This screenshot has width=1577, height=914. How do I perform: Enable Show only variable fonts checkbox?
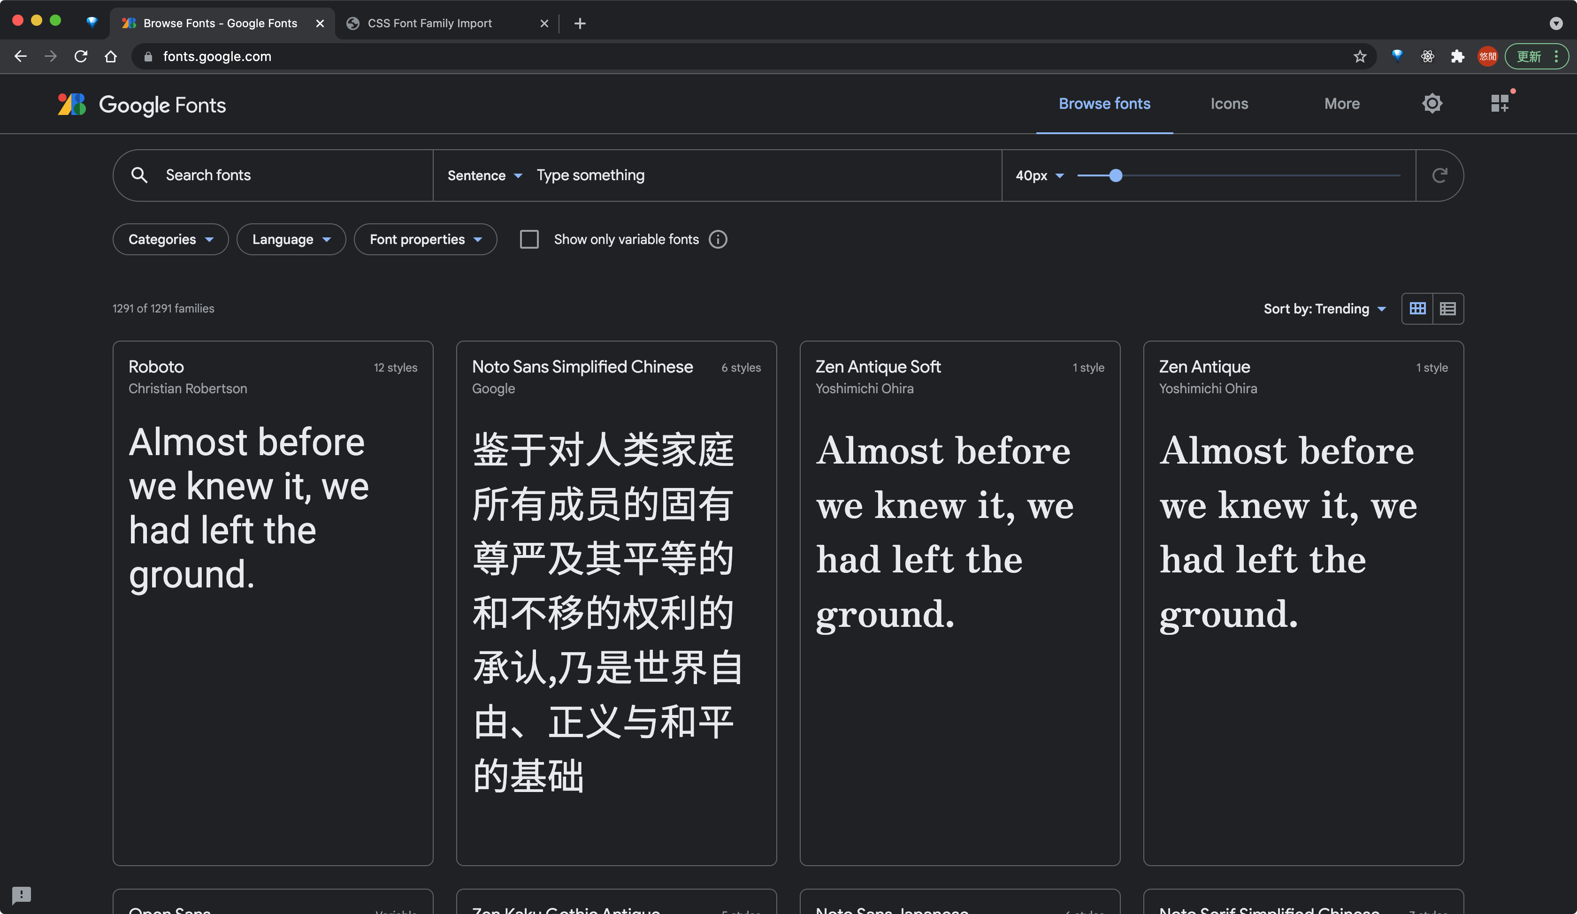529,240
